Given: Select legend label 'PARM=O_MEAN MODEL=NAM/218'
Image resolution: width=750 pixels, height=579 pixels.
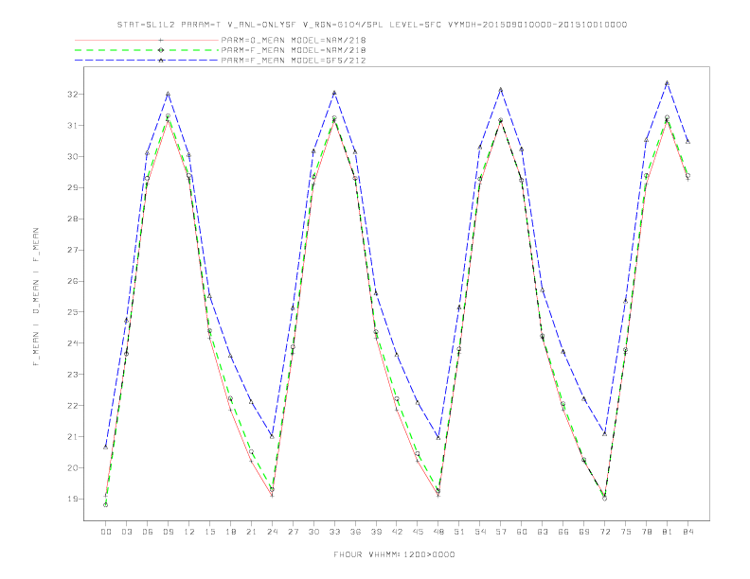Looking at the screenshot, I should (294, 40).
